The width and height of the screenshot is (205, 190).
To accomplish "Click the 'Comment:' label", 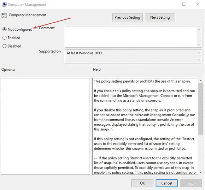I will point(47,28).
